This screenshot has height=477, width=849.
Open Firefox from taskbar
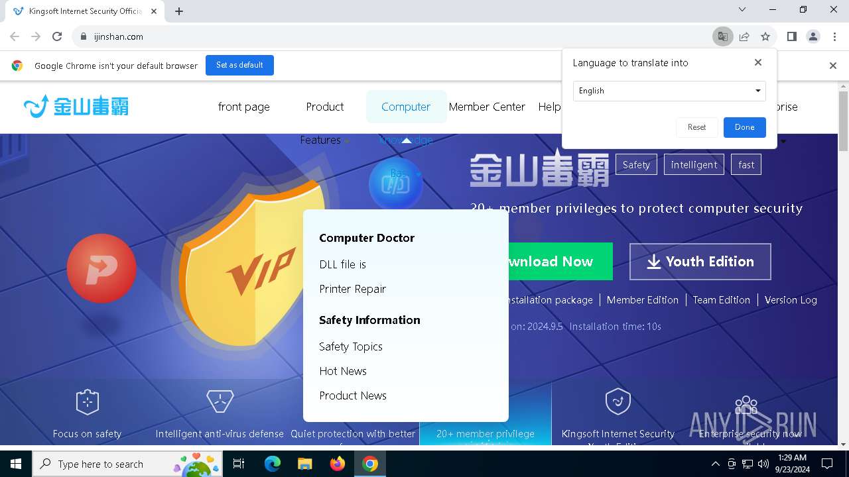[337, 464]
